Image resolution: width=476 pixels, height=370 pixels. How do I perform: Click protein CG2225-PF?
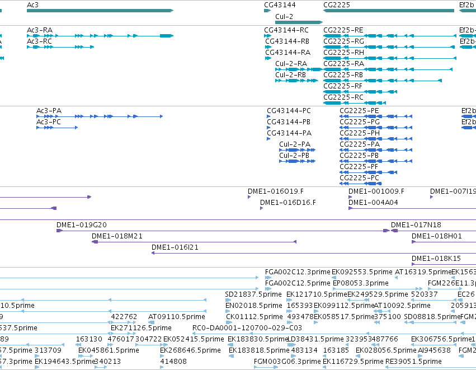[359, 167]
